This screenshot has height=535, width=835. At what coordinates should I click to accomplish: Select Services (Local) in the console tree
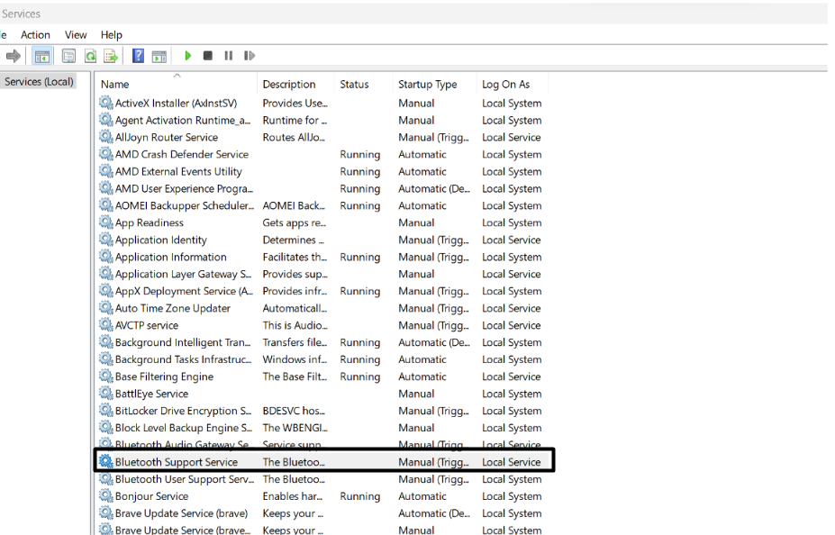click(39, 82)
